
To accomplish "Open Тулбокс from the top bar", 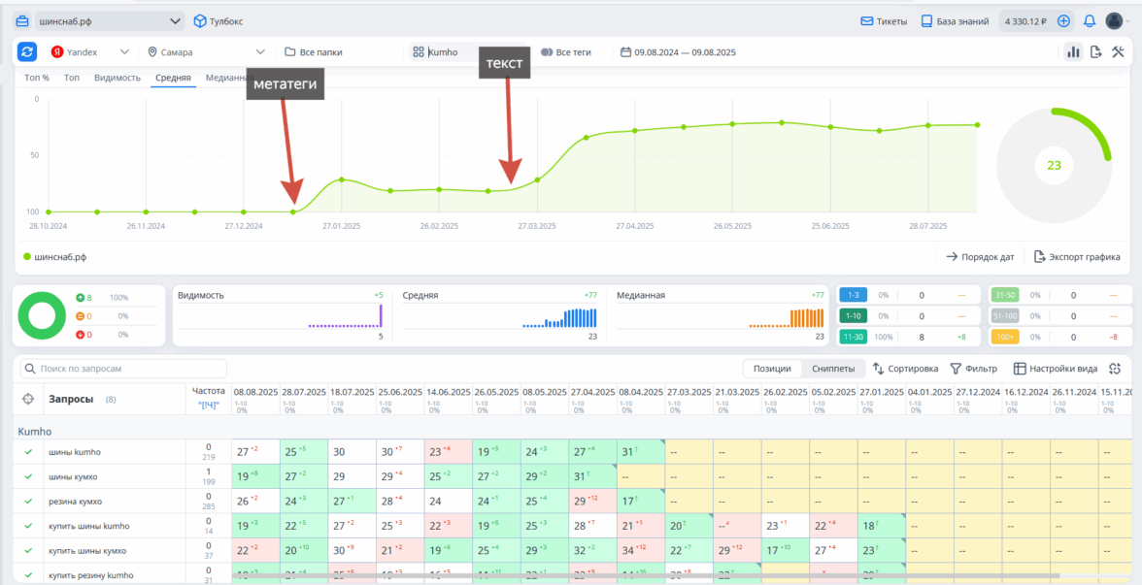I will click(218, 21).
